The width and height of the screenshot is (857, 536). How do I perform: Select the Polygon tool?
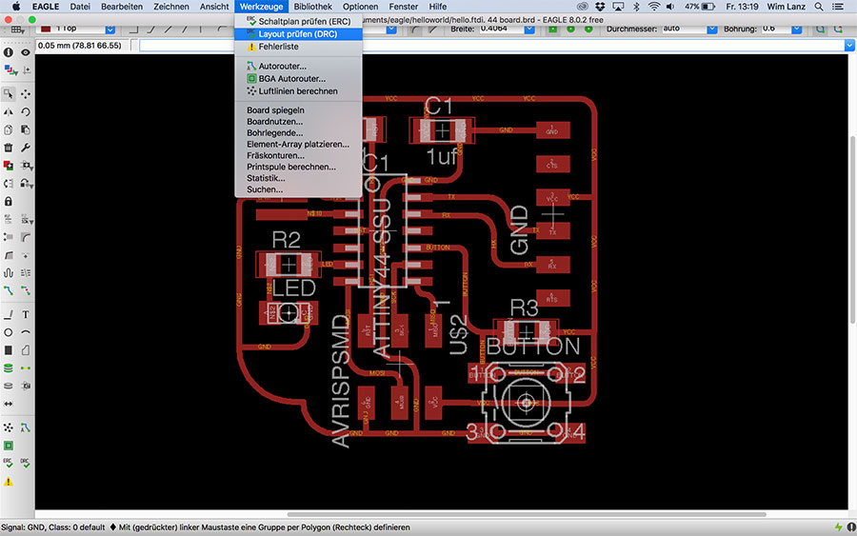26,350
